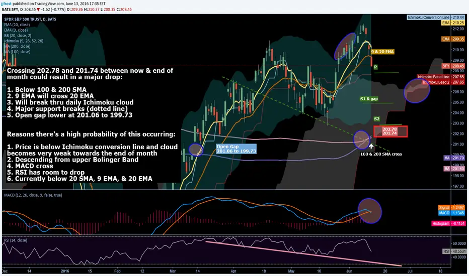Click the MA 201.79 price label

pyautogui.click(x=454, y=158)
